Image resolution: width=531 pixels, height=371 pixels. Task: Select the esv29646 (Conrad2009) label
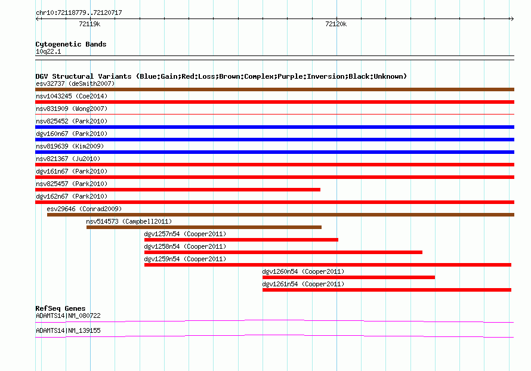(84, 209)
